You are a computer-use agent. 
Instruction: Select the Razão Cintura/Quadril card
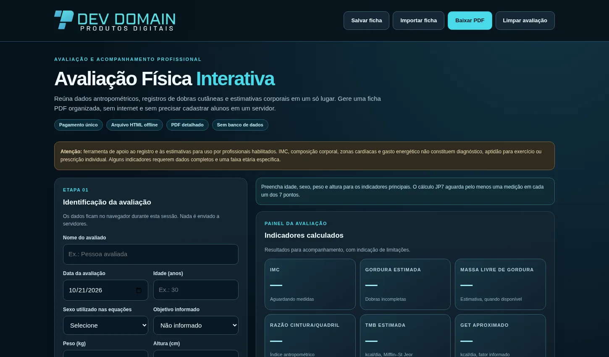310,336
